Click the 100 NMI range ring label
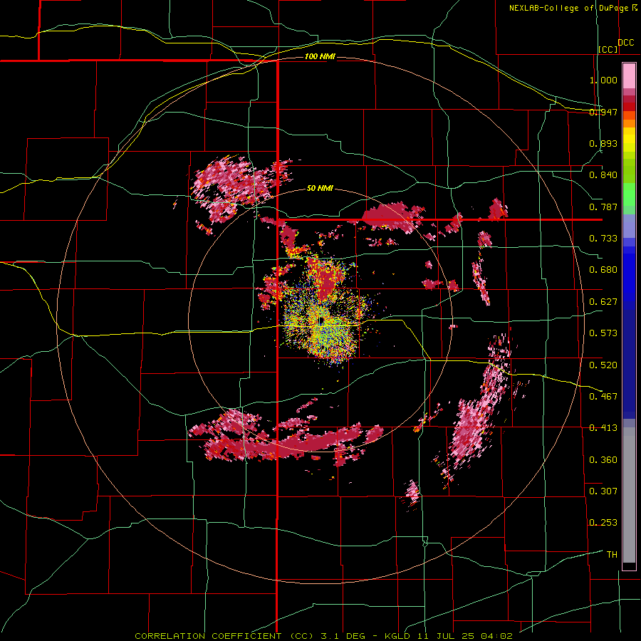Image resolution: width=641 pixels, height=641 pixels. (320, 56)
